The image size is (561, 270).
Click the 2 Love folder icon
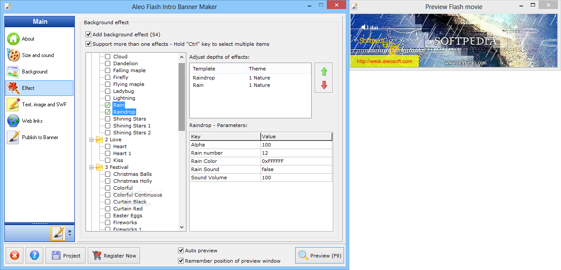click(99, 140)
